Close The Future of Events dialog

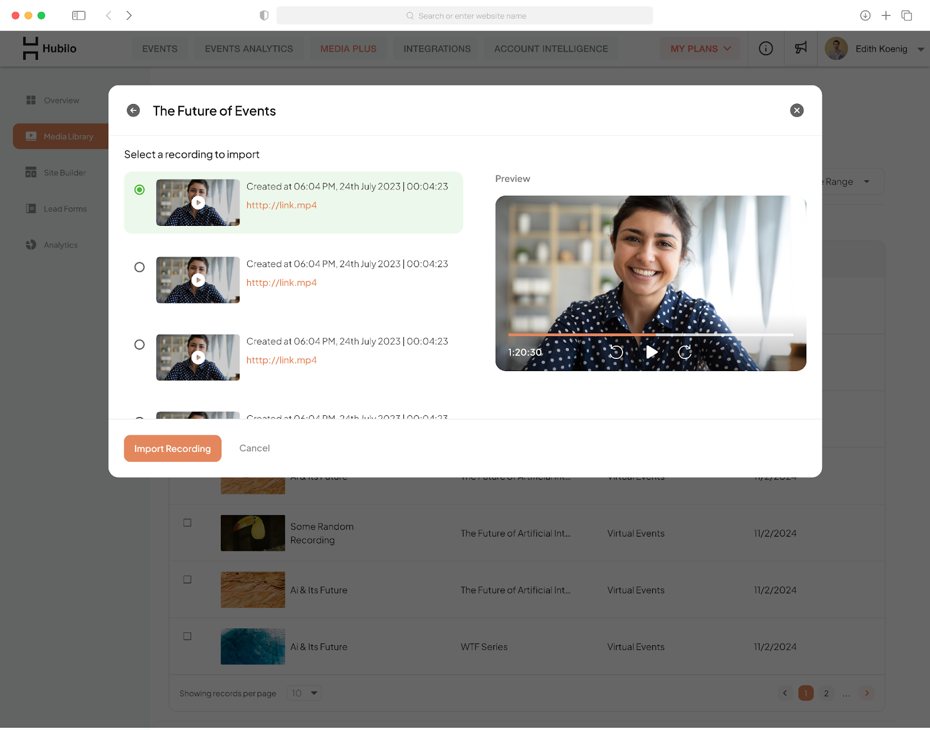point(797,110)
